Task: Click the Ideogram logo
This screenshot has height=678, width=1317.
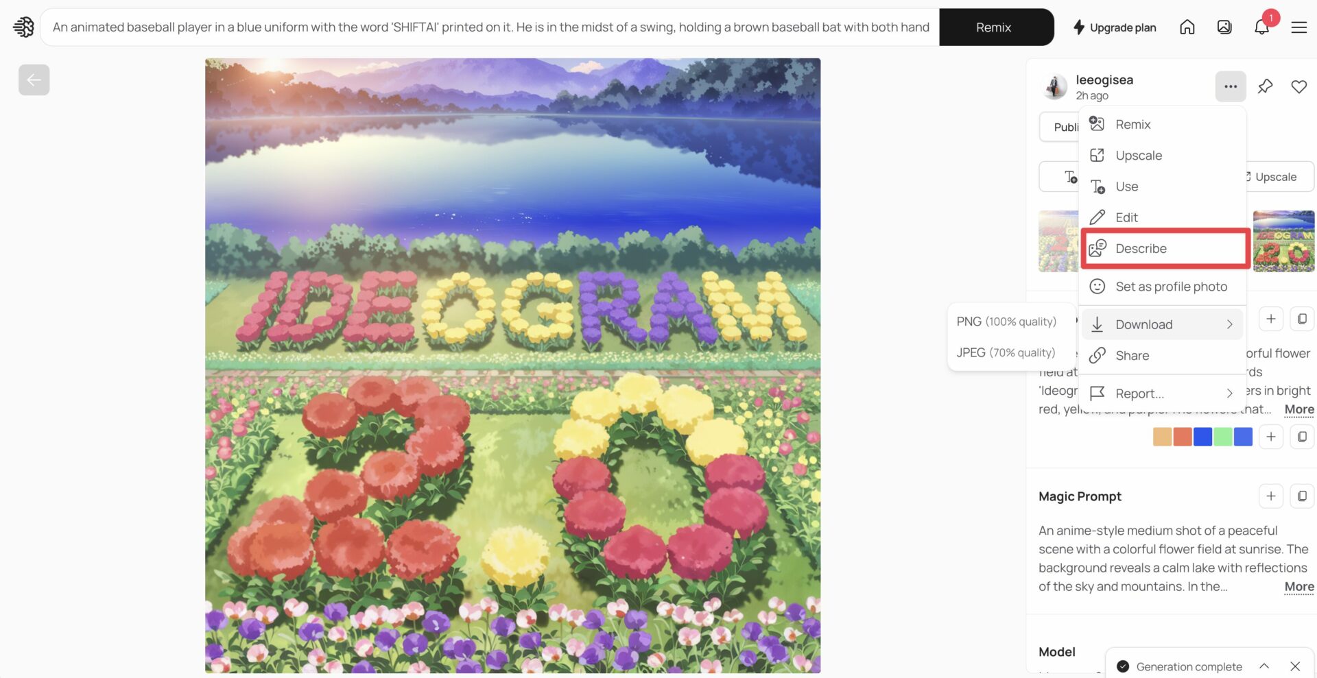Action: click(23, 27)
